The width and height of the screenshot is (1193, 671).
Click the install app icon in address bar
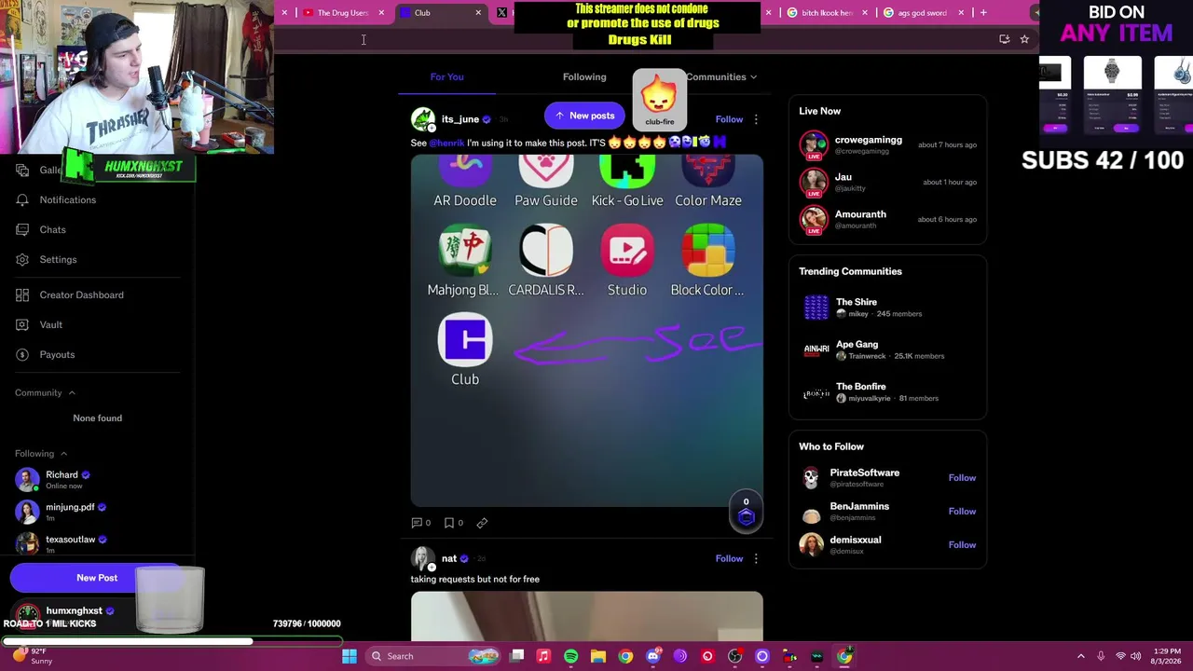tap(1004, 39)
